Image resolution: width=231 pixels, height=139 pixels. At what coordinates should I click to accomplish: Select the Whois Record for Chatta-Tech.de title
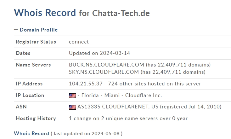[x=82, y=13]
